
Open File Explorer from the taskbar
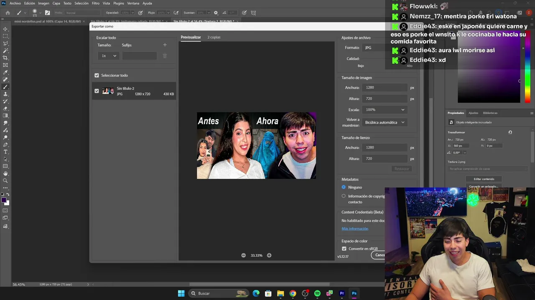click(x=280, y=293)
